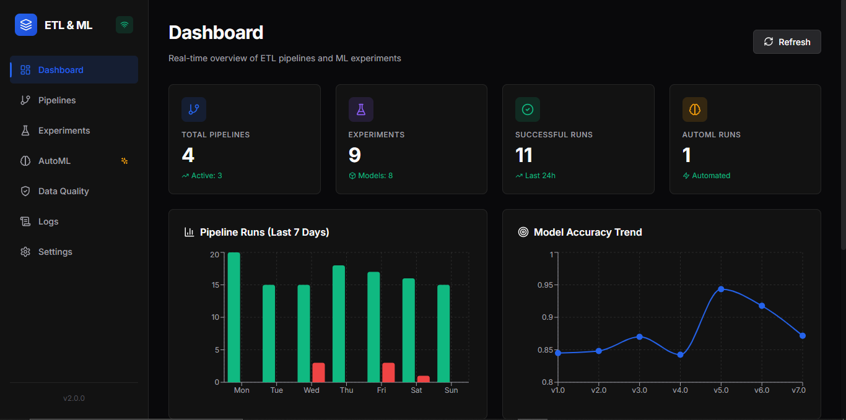Go to the Experiments section label

tap(64, 131)
